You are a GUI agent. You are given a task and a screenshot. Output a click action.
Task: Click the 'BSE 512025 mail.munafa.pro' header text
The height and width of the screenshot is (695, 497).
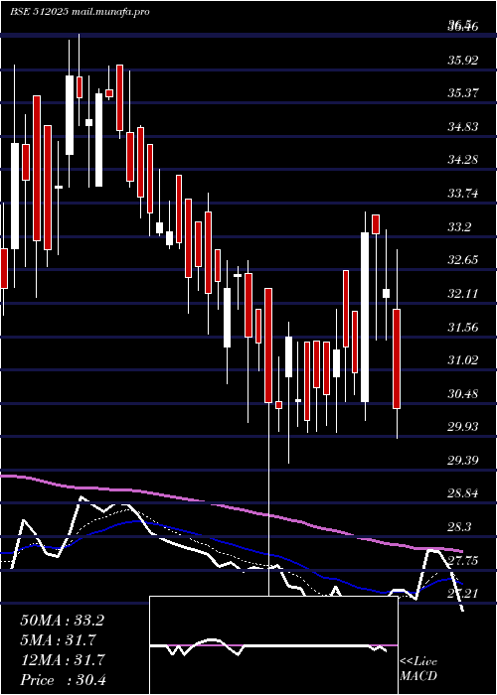pyautogui.click(x=80, y=12)
